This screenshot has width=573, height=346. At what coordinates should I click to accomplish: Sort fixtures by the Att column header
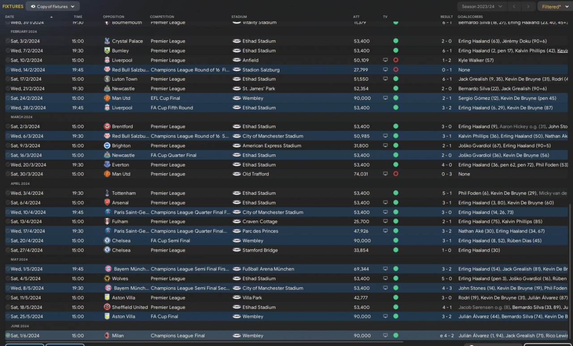point(356,17)
